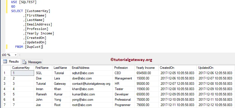
Task: Click the top-left grid corner select-all cell
Action: (x=6, y=68)
